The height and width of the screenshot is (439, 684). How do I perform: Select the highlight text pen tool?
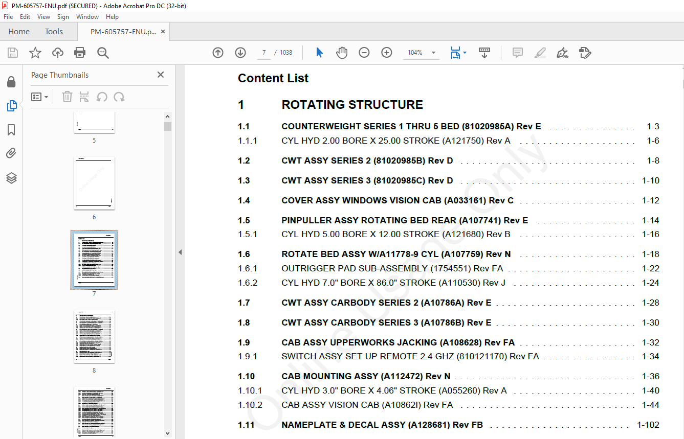coord(540,53)
